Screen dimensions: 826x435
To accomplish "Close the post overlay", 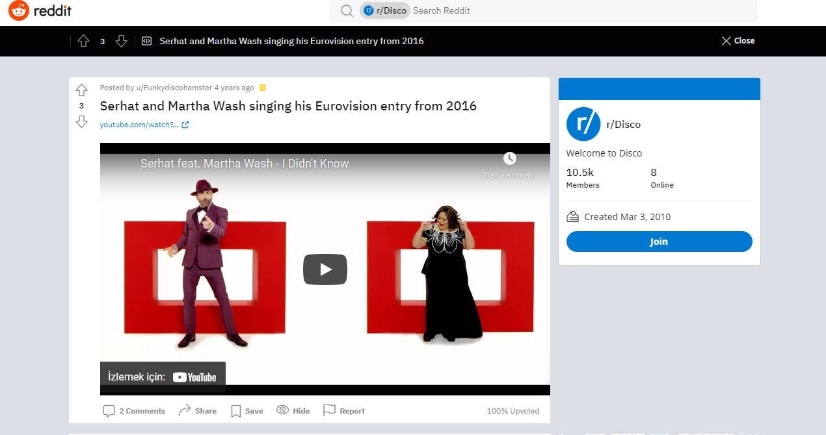I will click(738, 41).
